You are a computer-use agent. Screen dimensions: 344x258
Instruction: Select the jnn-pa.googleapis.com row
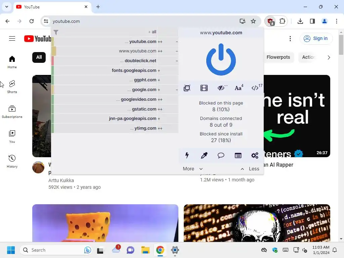point(115,119)
